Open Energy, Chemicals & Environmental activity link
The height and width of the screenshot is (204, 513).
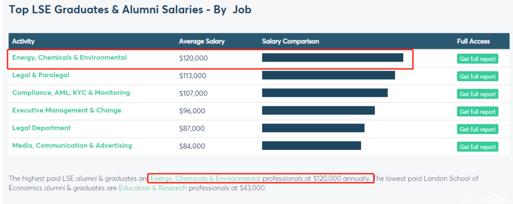tap(69, 57)
